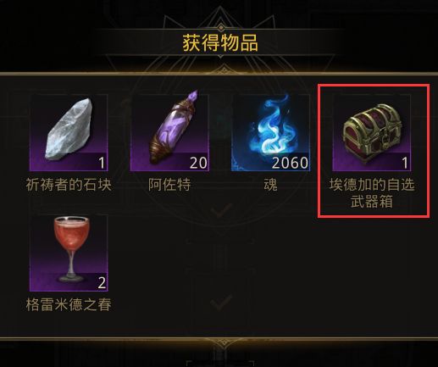Click the 魂 label under the blue flame

(270, 185)
